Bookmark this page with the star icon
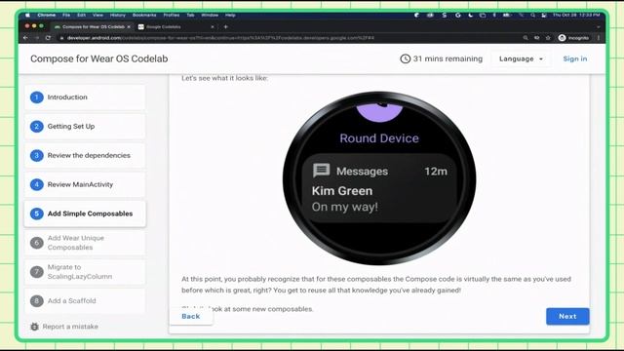This screenshot has height=351, width=624. 548,38
